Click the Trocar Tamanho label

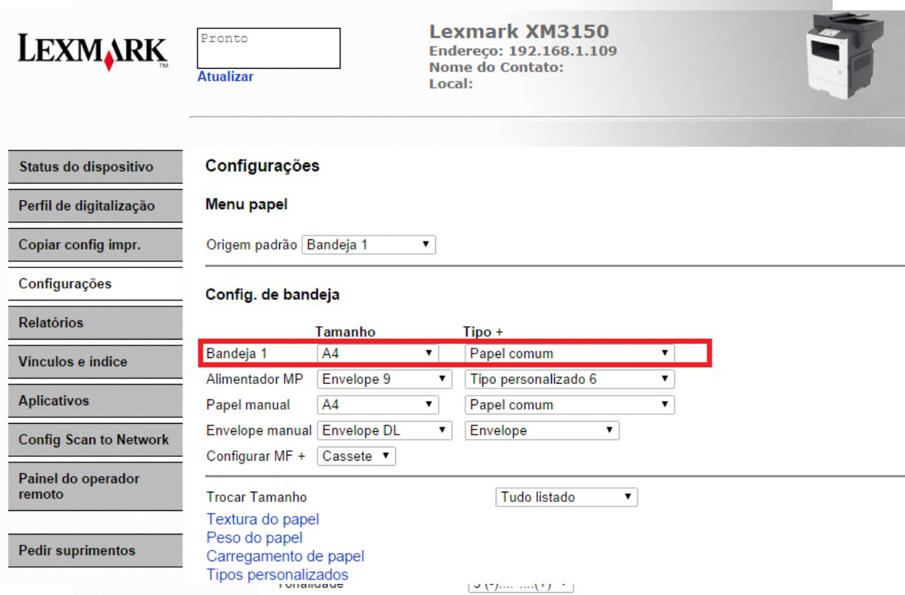[x=257, y=498]
